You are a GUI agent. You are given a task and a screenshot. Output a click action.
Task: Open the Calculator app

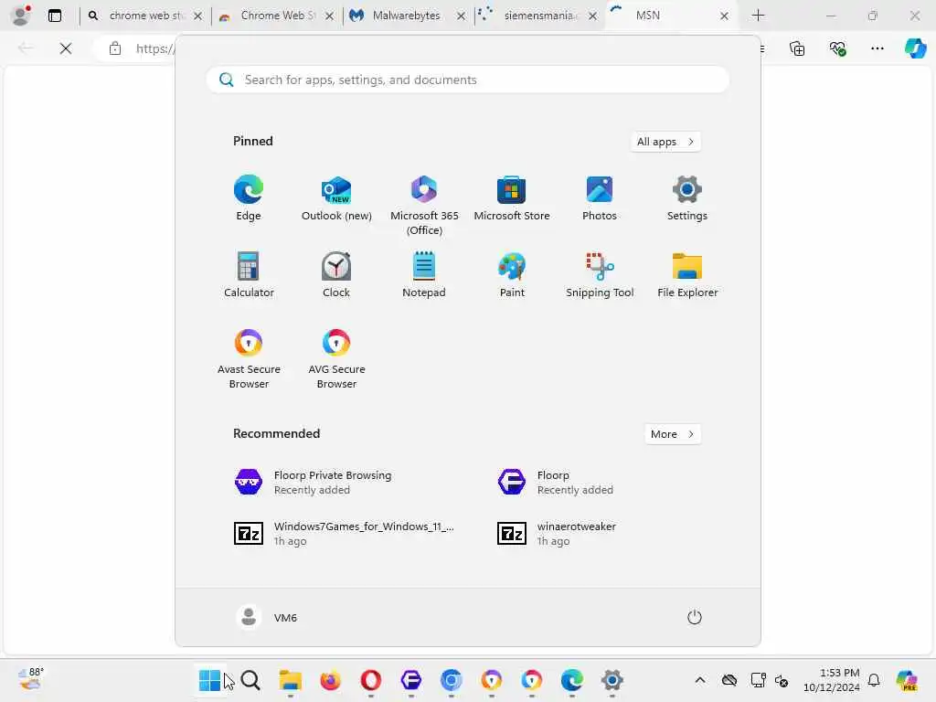[x=249, y=275]
